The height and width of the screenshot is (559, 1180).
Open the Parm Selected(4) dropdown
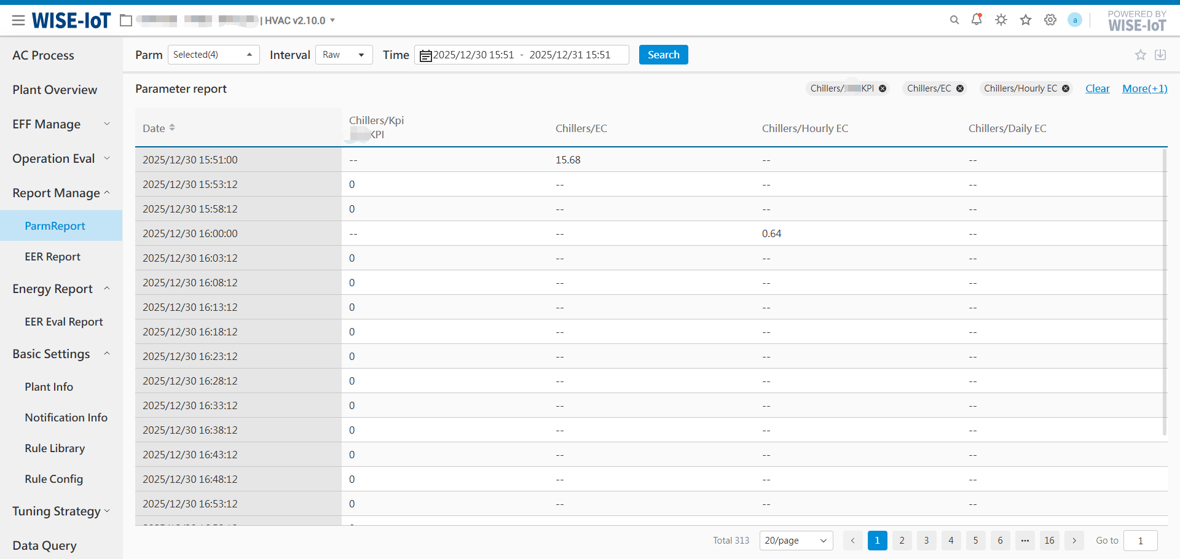click(213, 55)
